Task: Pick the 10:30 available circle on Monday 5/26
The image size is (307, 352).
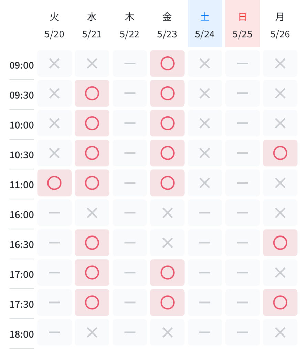Action: point(280,153)
